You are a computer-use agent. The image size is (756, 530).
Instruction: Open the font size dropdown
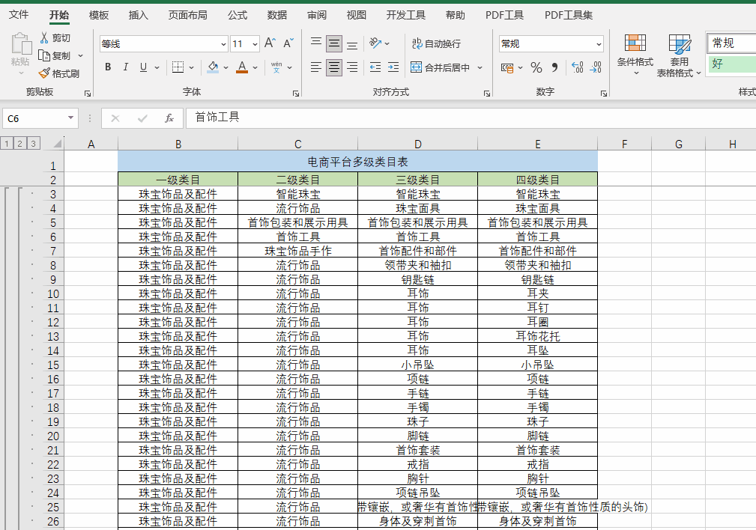click(x=255, y=44)
